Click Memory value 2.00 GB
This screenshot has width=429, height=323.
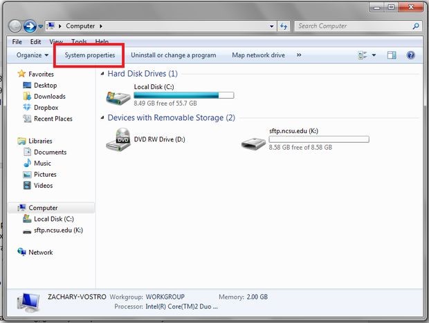pos(257,297)
